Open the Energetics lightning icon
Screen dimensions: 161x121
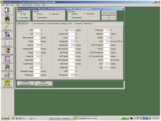pos(7,27)
